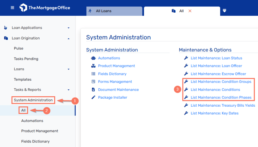Open Loan Origination in the sidebar
This screenshot has width=258, height=147.
pos(26,38)
